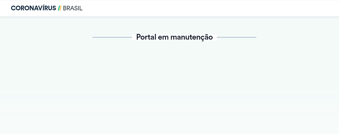Click the final letter S of CORONAVÍRUS

[54, 8]
